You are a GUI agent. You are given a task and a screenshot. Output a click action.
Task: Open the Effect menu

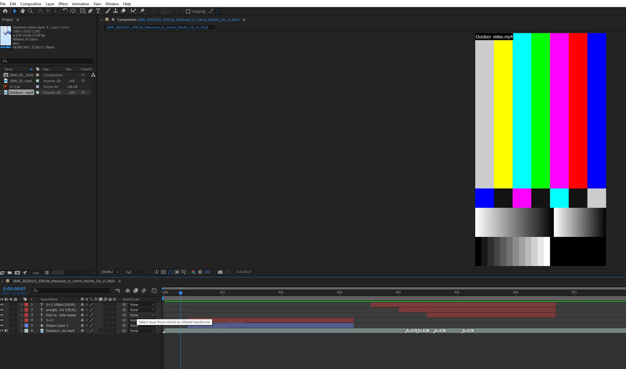tap(63, 4)
